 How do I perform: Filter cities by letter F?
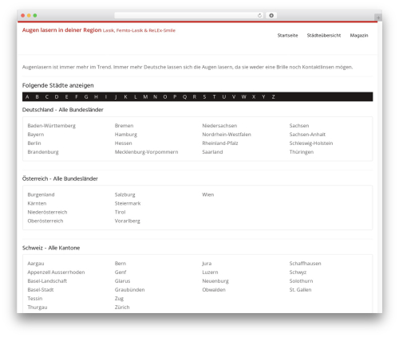(77, 97)
